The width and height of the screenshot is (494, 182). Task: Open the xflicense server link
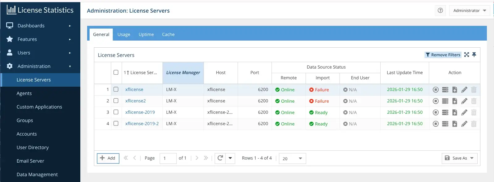pyautogui.click(x=134, y=89)
